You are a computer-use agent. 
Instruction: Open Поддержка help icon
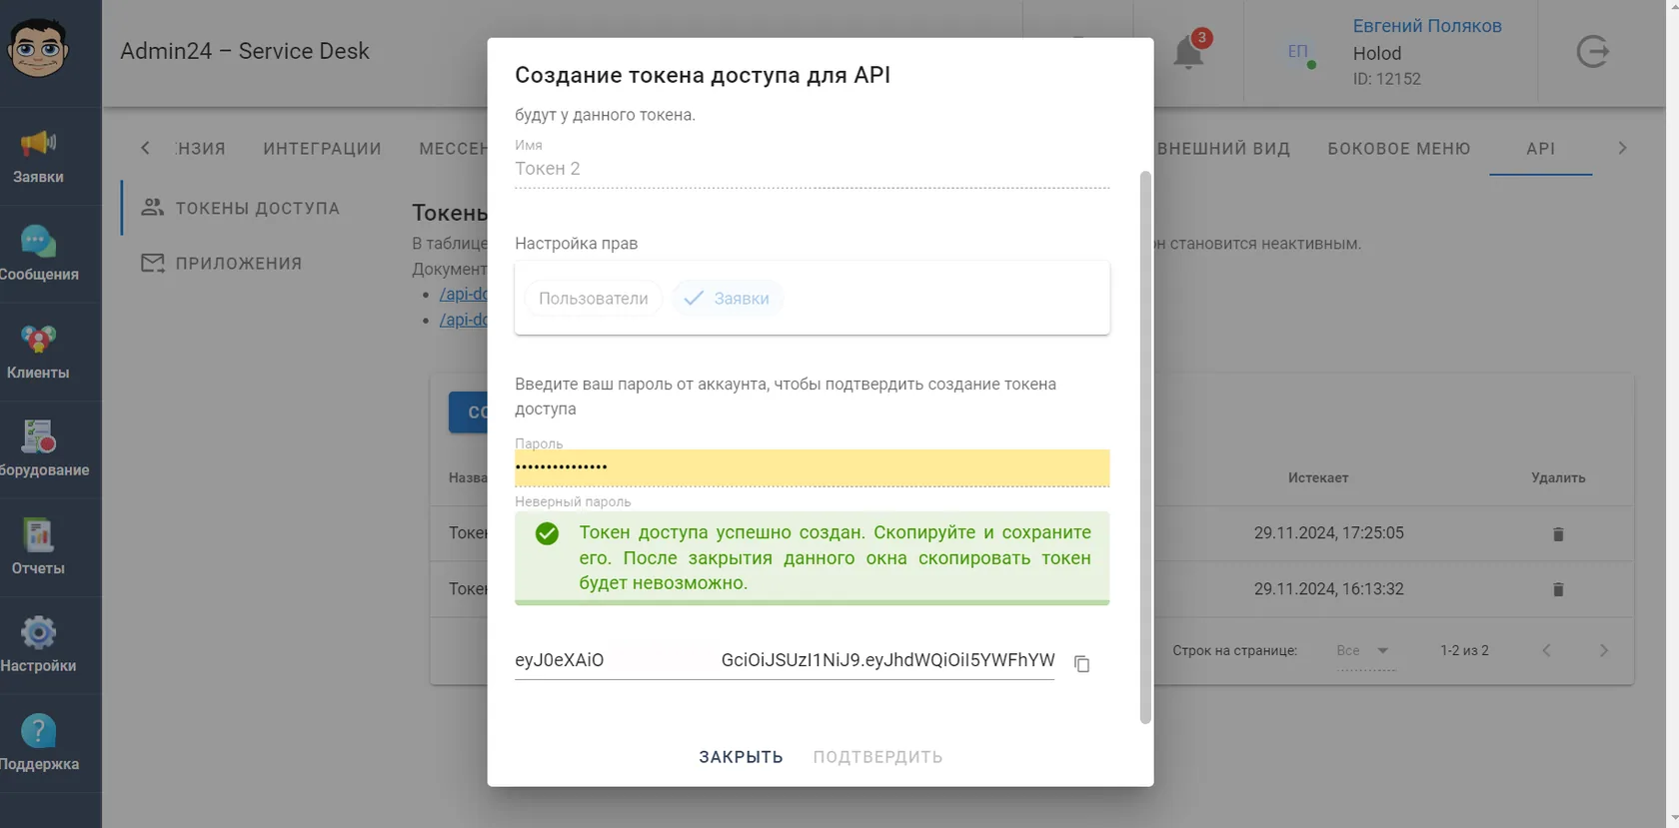point(38,730)
